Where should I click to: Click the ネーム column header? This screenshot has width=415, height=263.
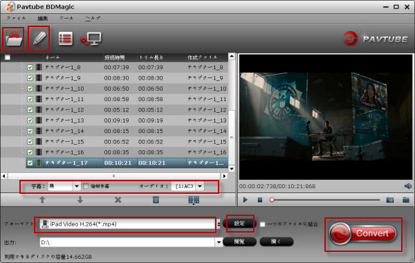pyautogui.click(x=53, y=57)
